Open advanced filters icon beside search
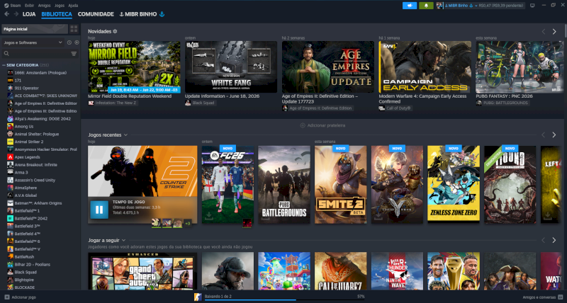This screenshot has width=567, height=303. point(74,53)
